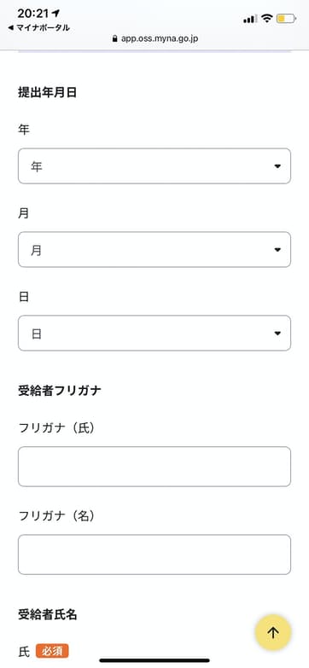Focus the フリガナ（名） text field

pyautogui.click(x=154, y=555)
